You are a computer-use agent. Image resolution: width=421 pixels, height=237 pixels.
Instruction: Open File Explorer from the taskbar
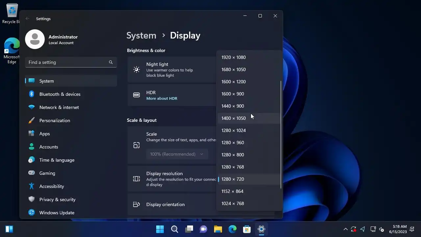218,229
